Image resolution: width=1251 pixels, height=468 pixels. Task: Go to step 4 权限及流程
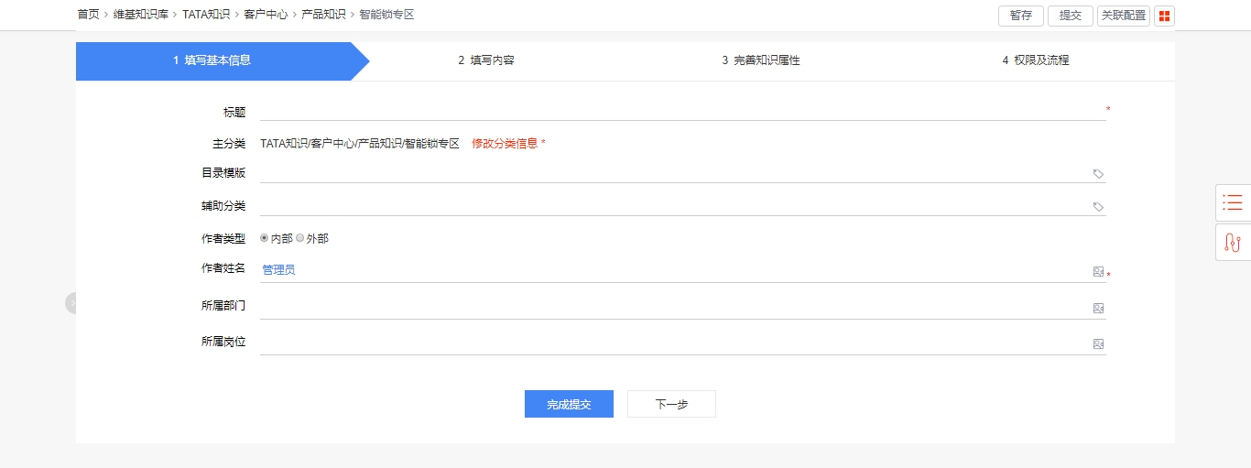pos(1036,60)
